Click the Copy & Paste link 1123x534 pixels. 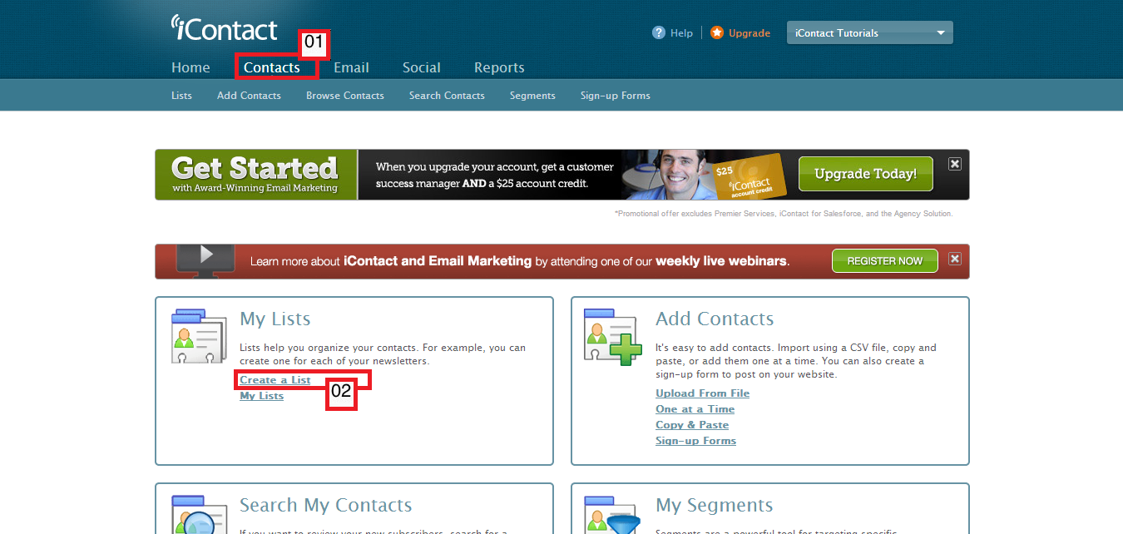[x=692, y=425]
